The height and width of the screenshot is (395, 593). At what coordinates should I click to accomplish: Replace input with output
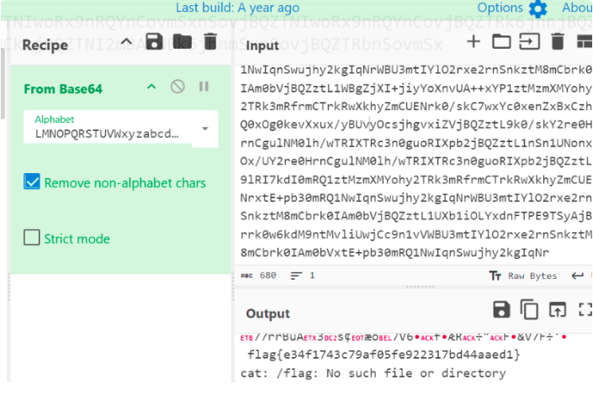click(558, 309)
